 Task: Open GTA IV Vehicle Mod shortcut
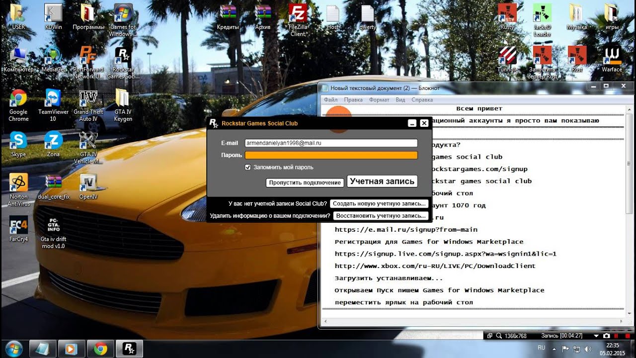(x=88, y=148)
